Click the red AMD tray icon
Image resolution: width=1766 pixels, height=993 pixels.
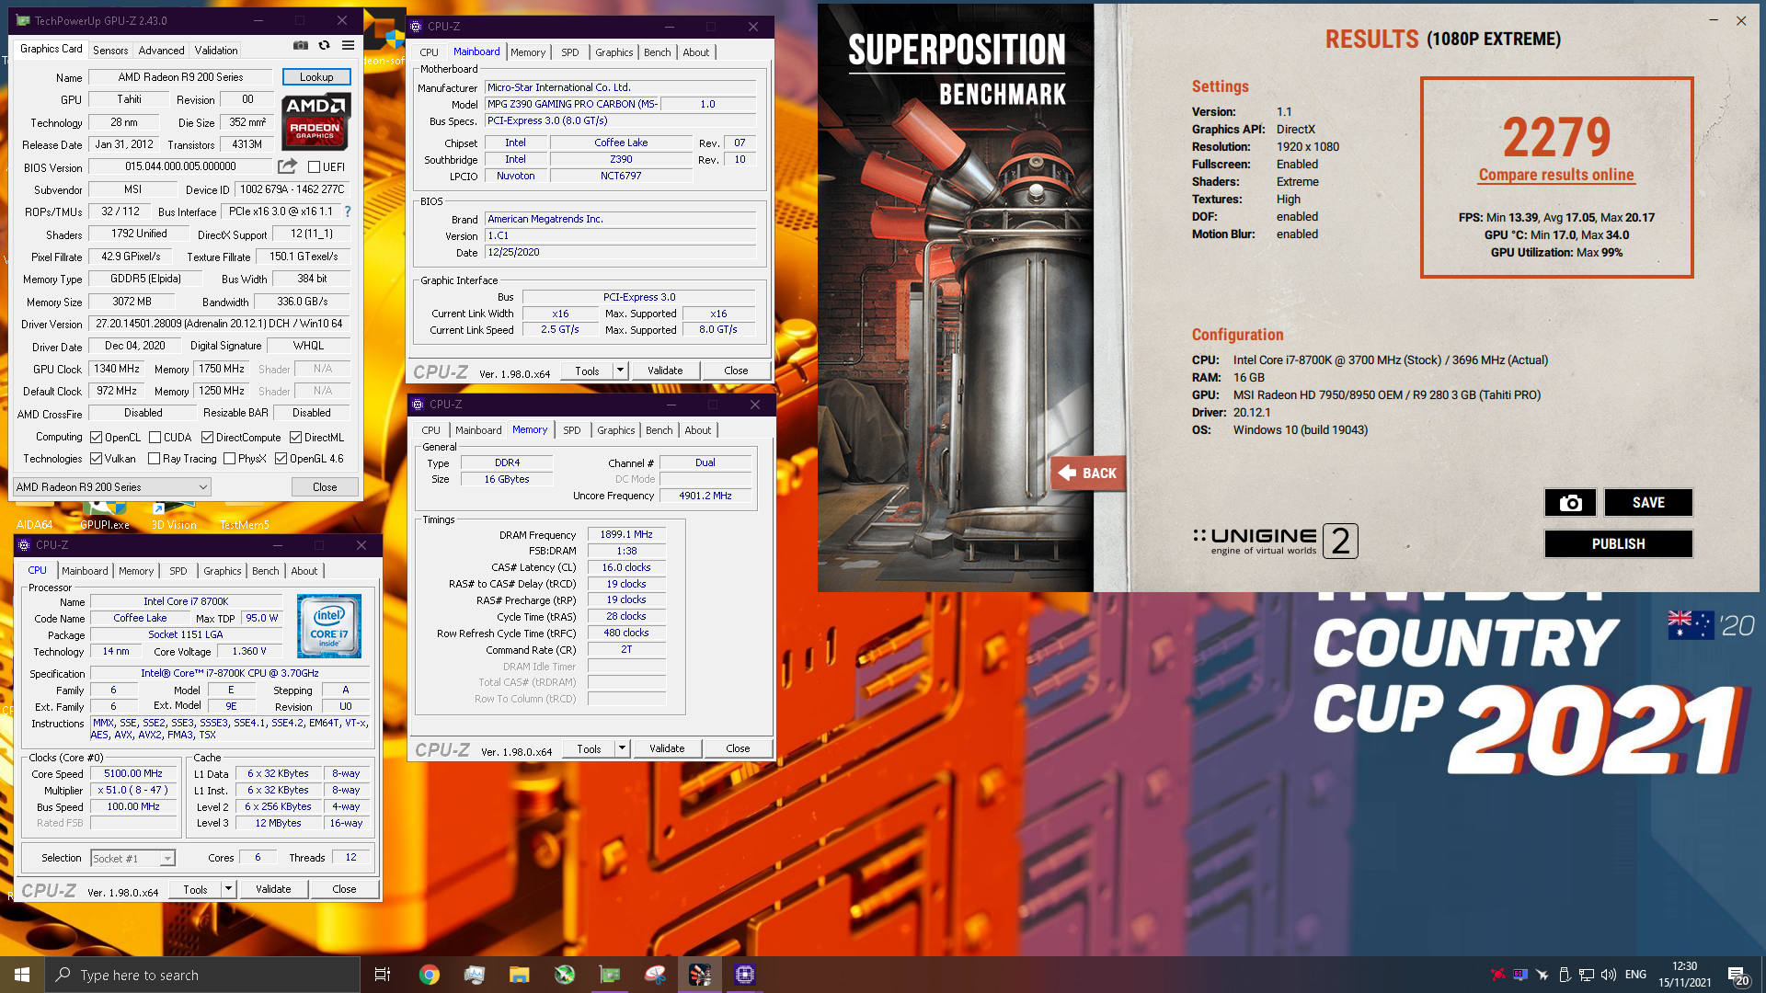click(1498, 975)
